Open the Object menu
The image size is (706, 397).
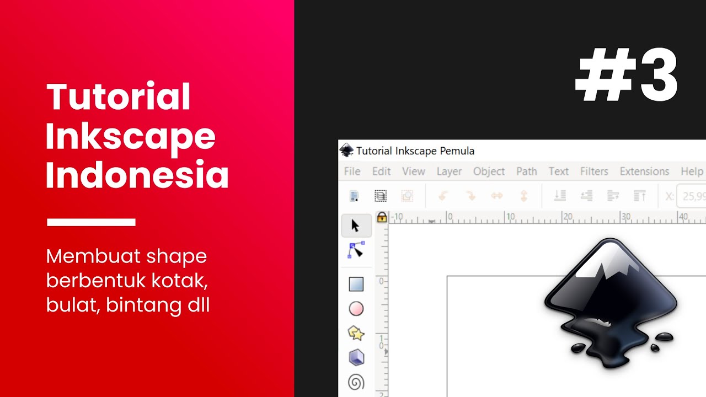(489, 171)
